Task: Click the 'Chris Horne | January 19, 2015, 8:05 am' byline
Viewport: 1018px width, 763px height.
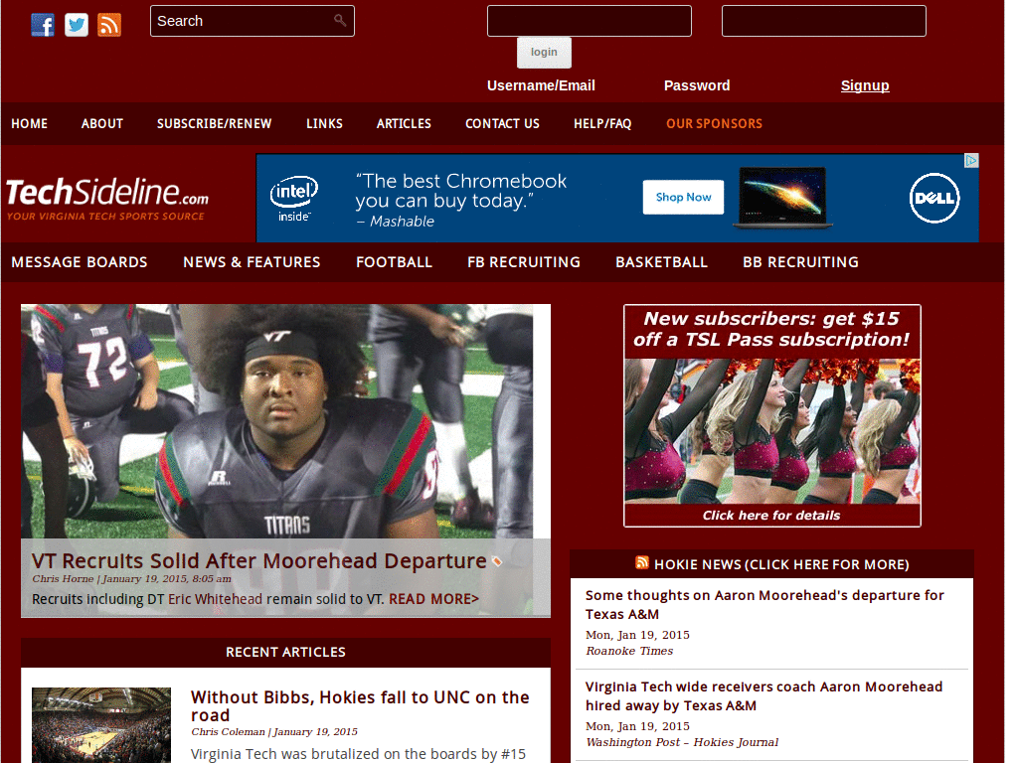Action: [x=132, y=579]
